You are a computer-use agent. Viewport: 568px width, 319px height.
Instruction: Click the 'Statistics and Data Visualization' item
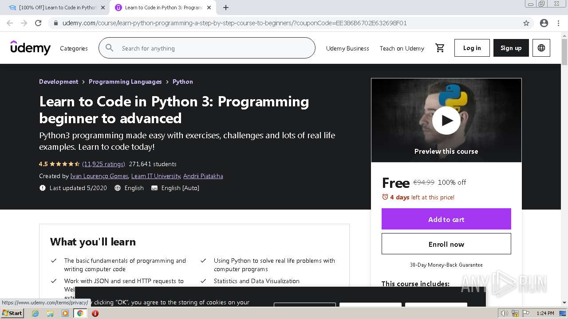[256, 281]
